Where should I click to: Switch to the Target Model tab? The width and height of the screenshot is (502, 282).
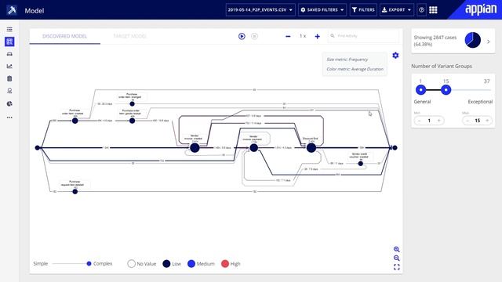[130, 36]
